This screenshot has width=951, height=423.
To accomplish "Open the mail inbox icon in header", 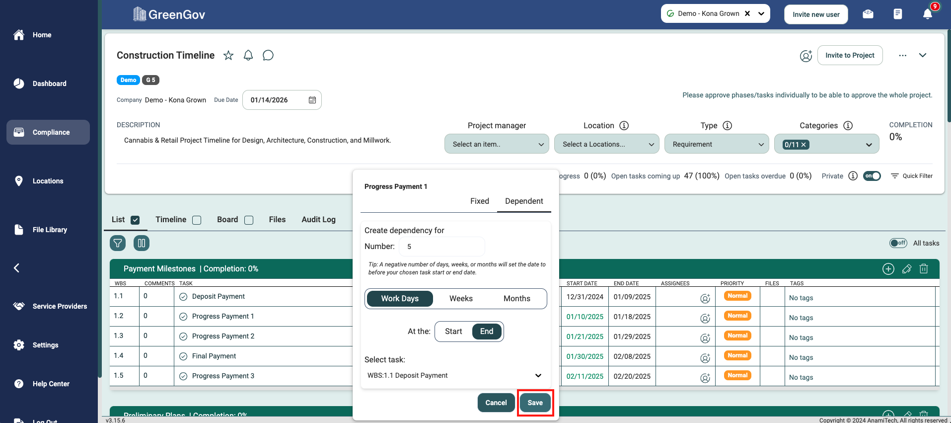I will point(868,14).
